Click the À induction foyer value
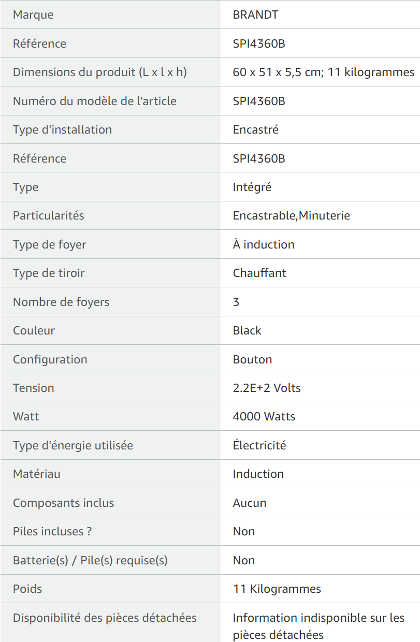 [264, 244]
